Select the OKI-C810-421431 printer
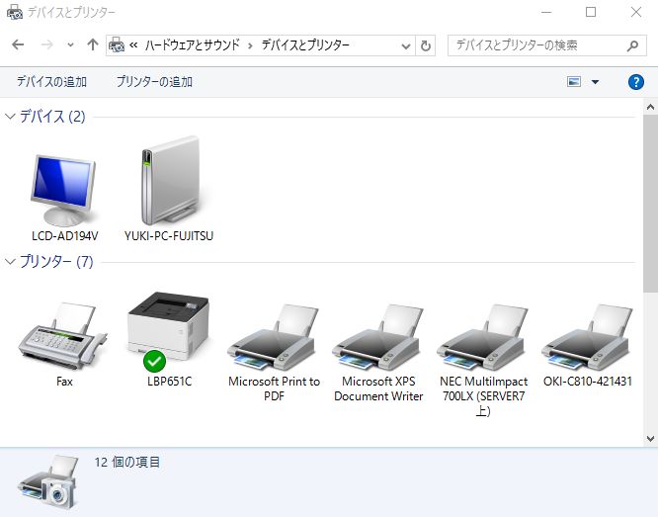Image resolution: width=658 pixels, height=517 pixels. [588, 336]
